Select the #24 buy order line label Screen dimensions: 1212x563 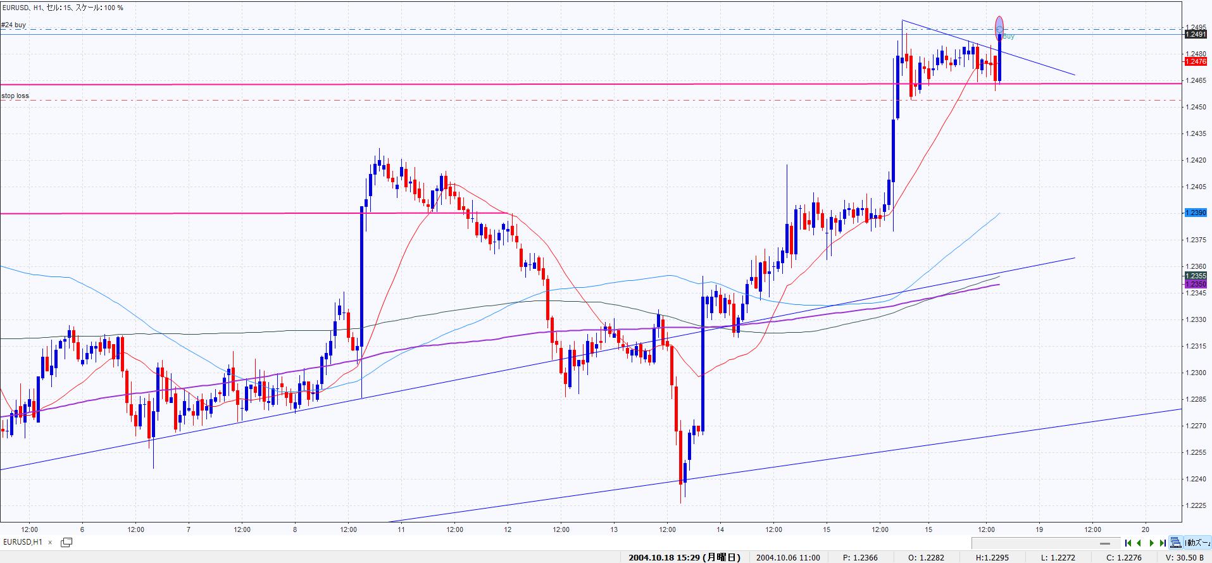pyautogui.click(x=14, y=25)
